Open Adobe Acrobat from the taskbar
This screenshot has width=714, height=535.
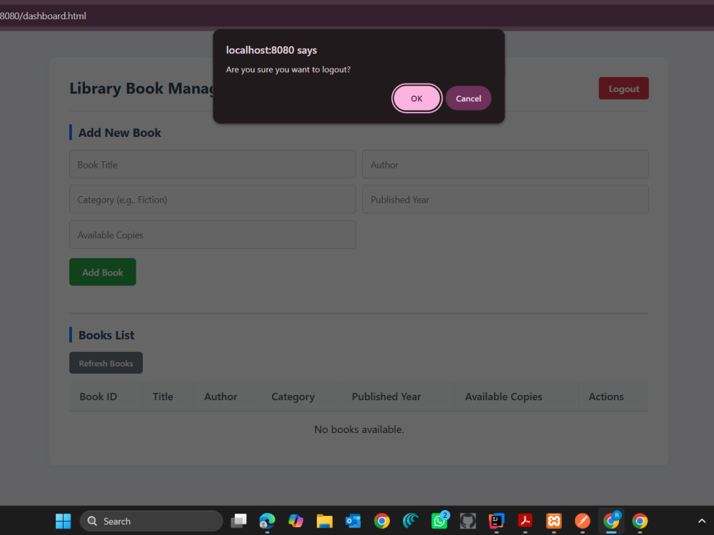click(525, 521)
